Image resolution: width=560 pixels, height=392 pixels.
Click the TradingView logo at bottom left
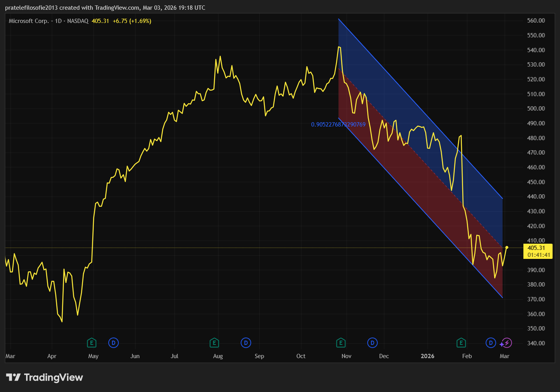[44, 377]
